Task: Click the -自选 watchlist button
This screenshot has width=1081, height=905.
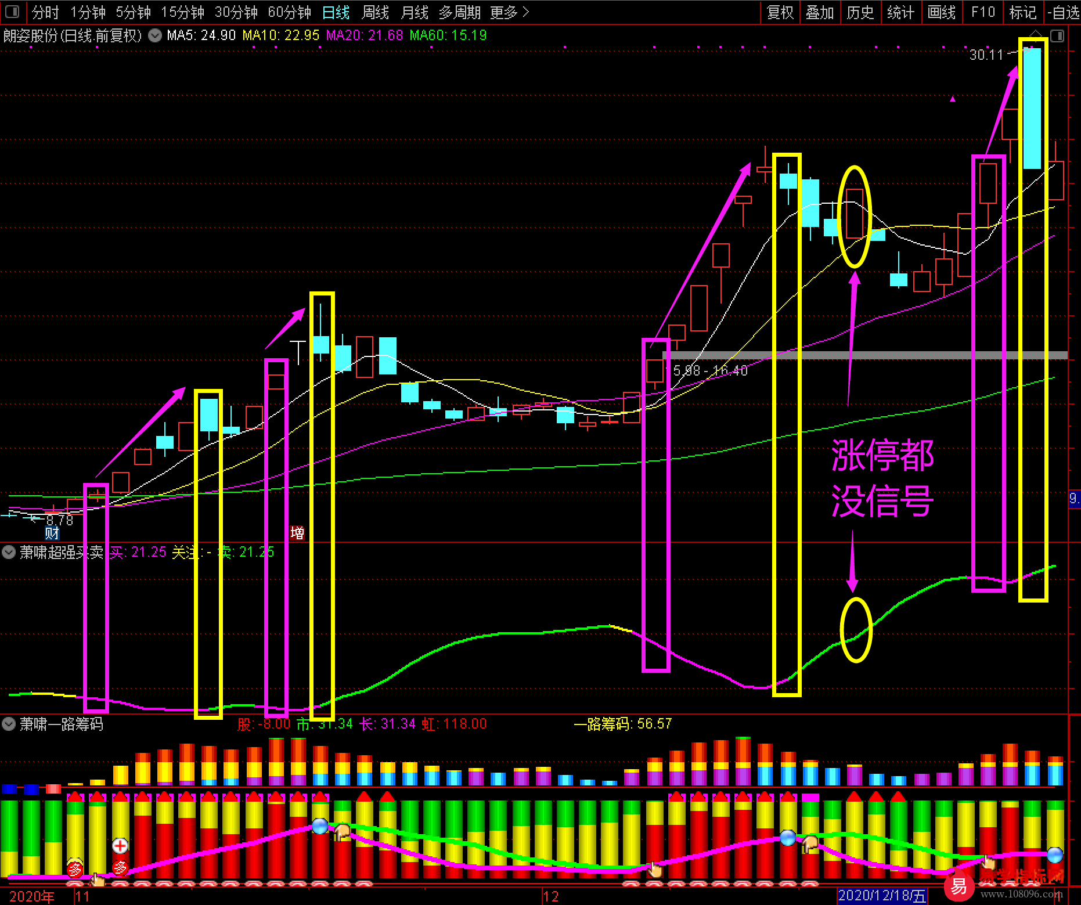Action: tap(1063, 12)
